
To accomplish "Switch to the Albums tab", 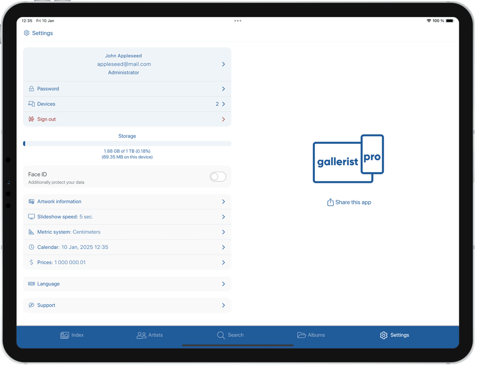I will 311,335.
